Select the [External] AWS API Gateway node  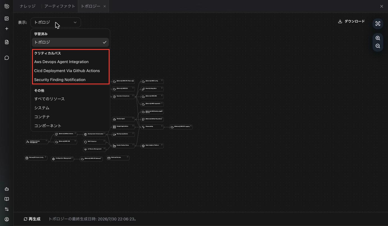tap(91, 159)
